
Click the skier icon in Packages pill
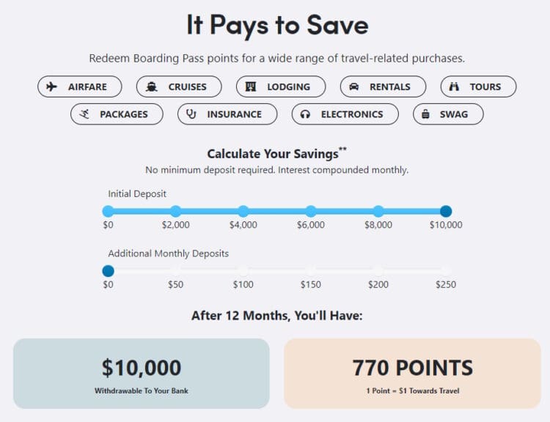click(x=84, y=114)
